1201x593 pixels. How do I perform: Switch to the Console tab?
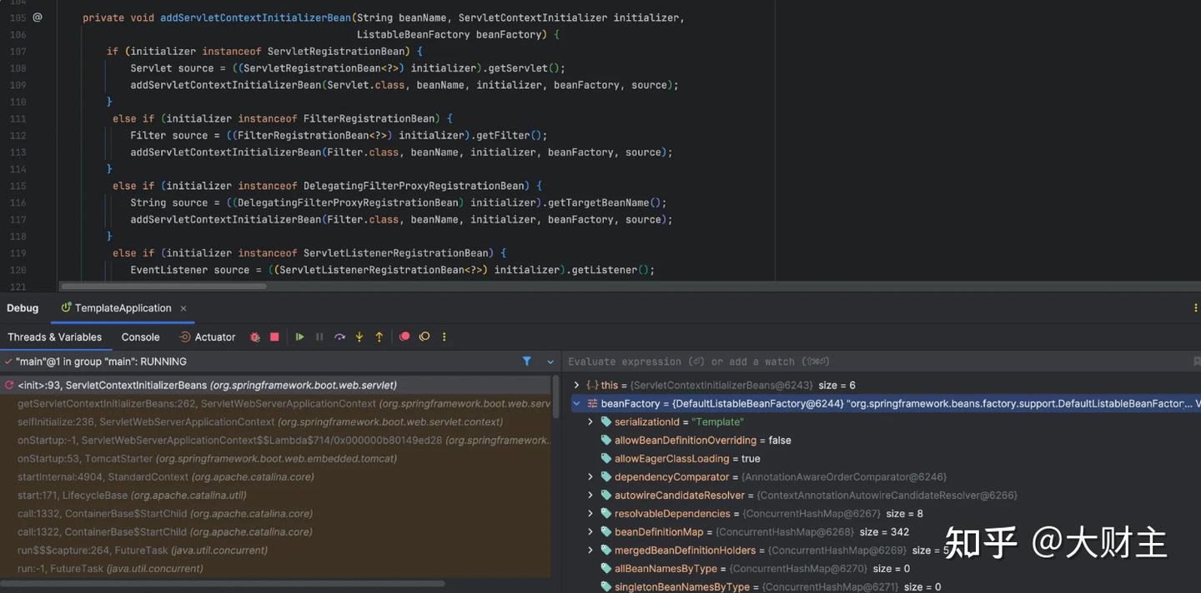(140, 337)
